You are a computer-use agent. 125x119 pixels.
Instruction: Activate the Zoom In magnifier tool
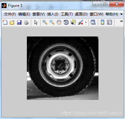[45, 22]
